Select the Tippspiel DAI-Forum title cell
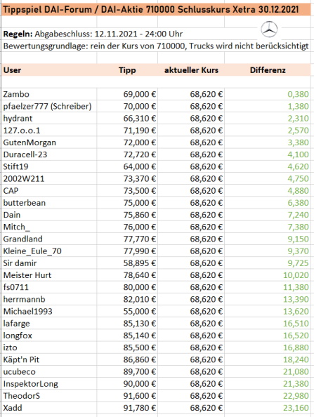 click(x=156, y=10)
